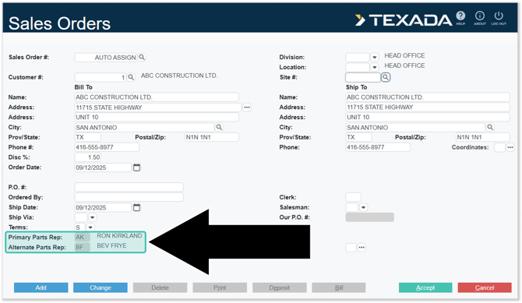Open the Customer # lookup magnifier
The height and width of the screenshot is (303, 522).
coord(131,77)
